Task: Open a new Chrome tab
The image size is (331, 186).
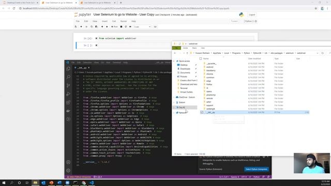Action: tap(121, 3)
